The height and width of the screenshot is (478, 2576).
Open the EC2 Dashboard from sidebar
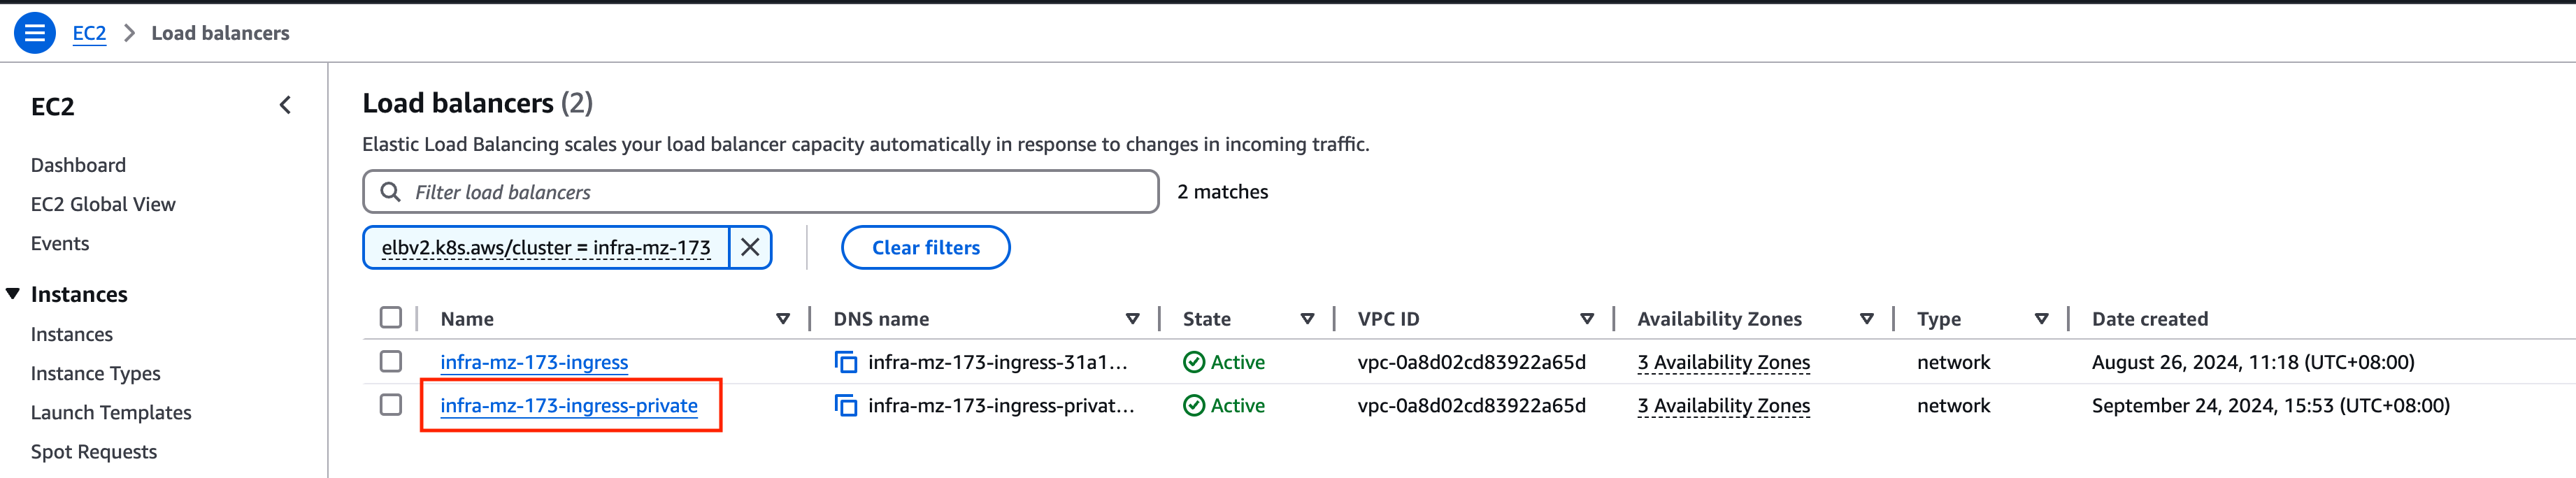click(x=78, y=165)
